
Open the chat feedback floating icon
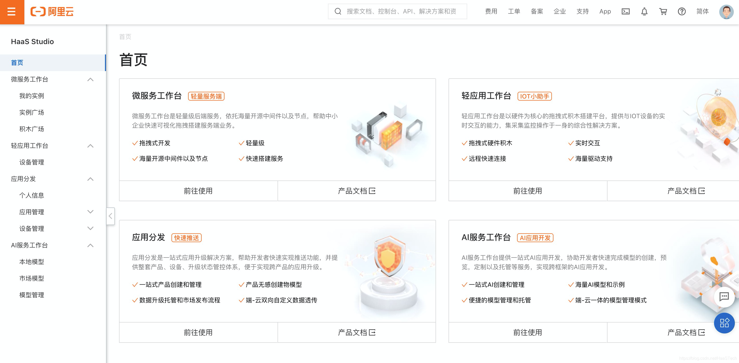(724, 297)
